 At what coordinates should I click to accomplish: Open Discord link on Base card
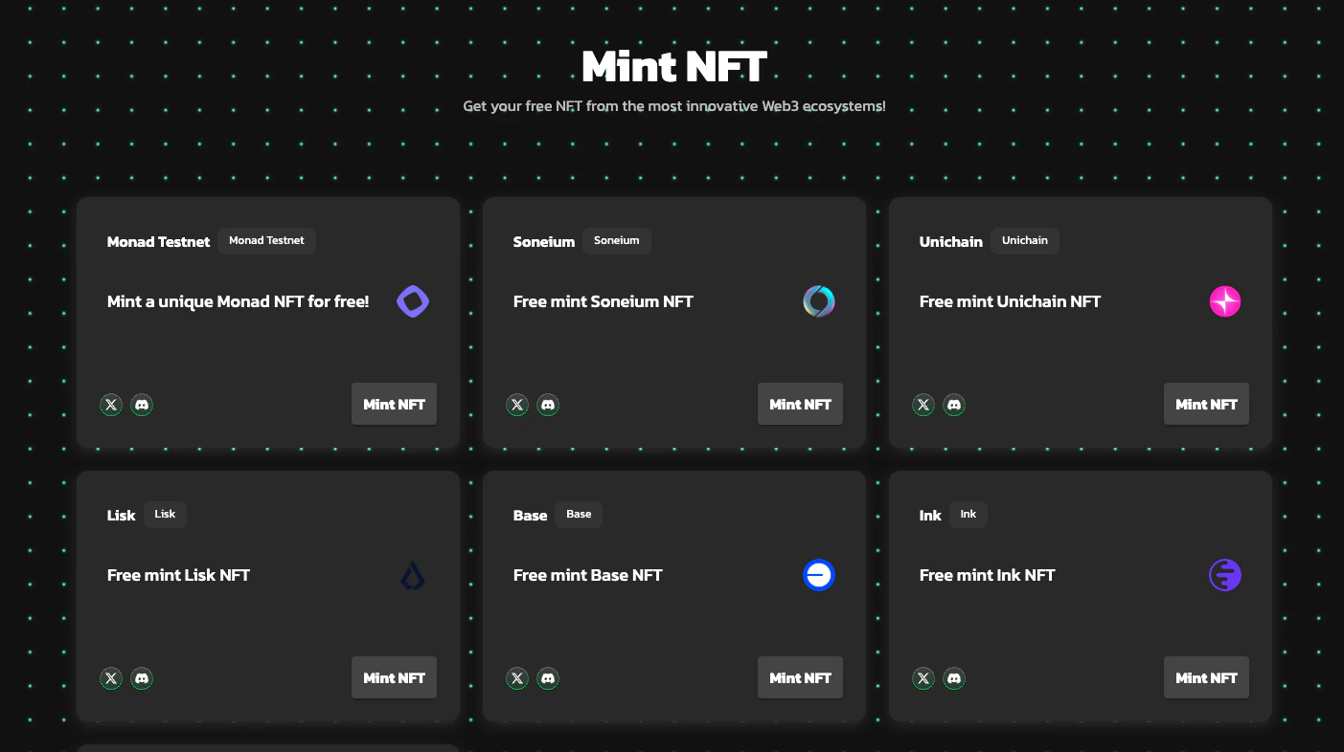(548, 678)
